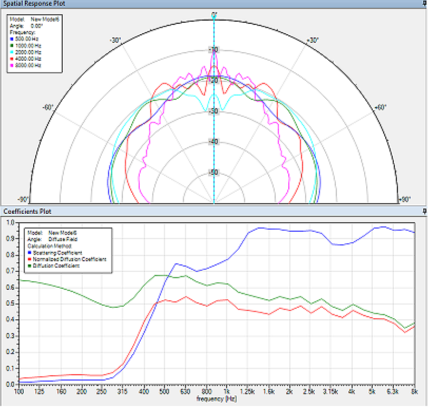Click the 'frequency [Hz]' axis title
Viewport: 428px width, 408px height.
tap(217, 398)
